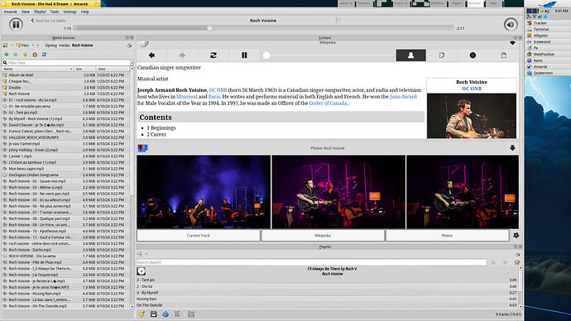The height and width of the screenshot is (321, 571).
Task: Open context applets settings gear
Action: click(516, 236)
